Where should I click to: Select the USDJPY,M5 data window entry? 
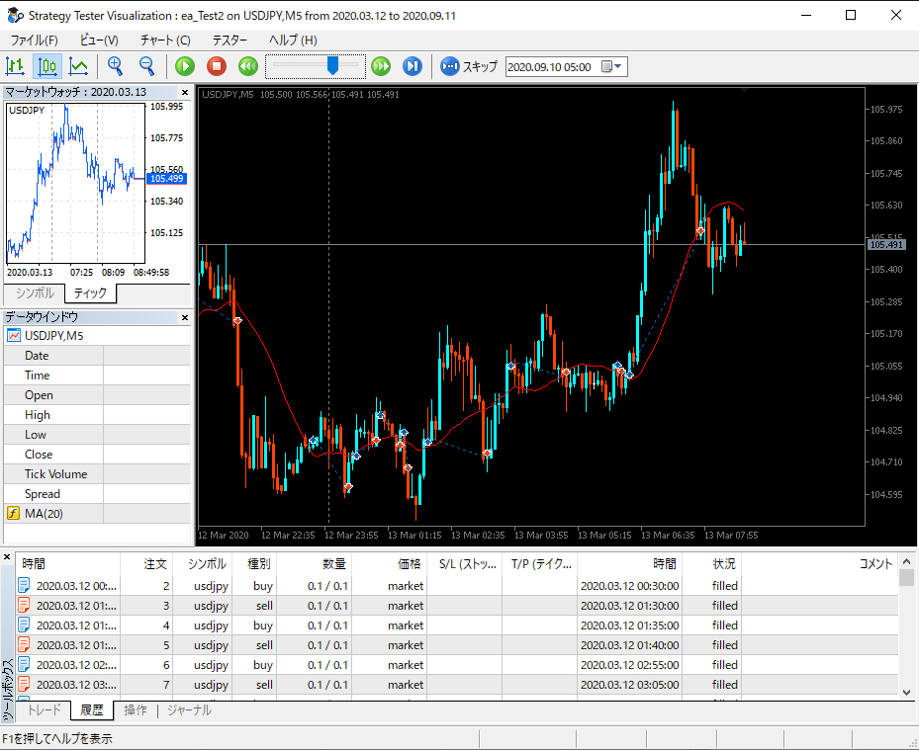(x=97, y=336)
